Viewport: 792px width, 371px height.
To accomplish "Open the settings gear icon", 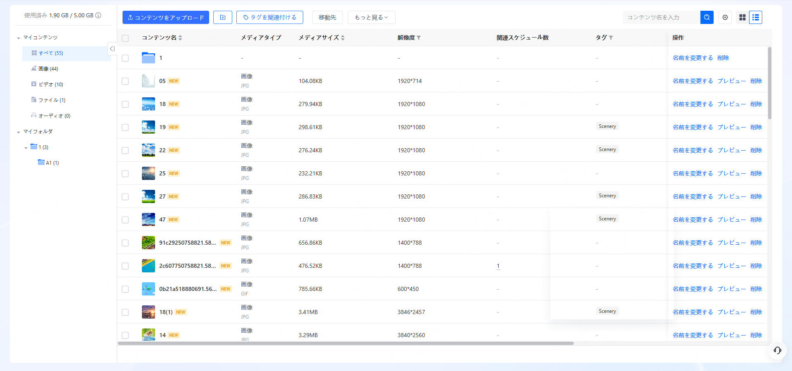I will (725, 17).
